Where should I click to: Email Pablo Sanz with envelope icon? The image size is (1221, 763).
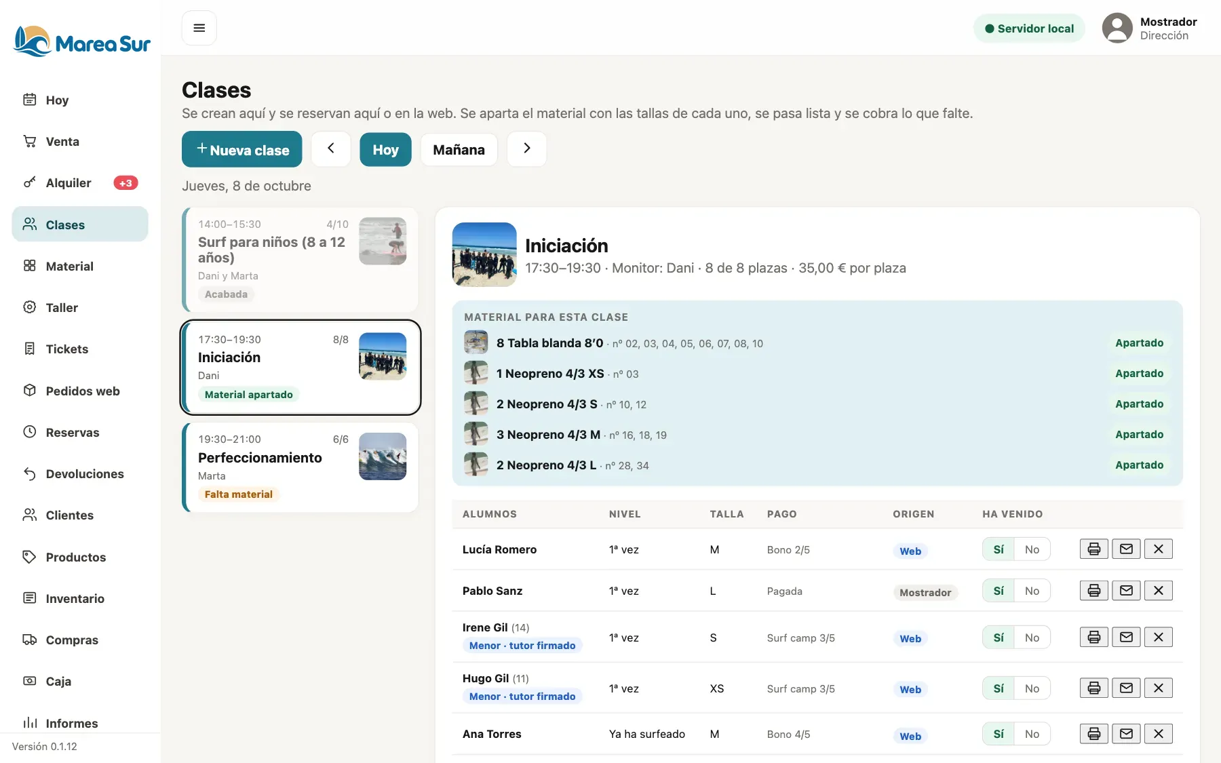(x=1126, y=590)
